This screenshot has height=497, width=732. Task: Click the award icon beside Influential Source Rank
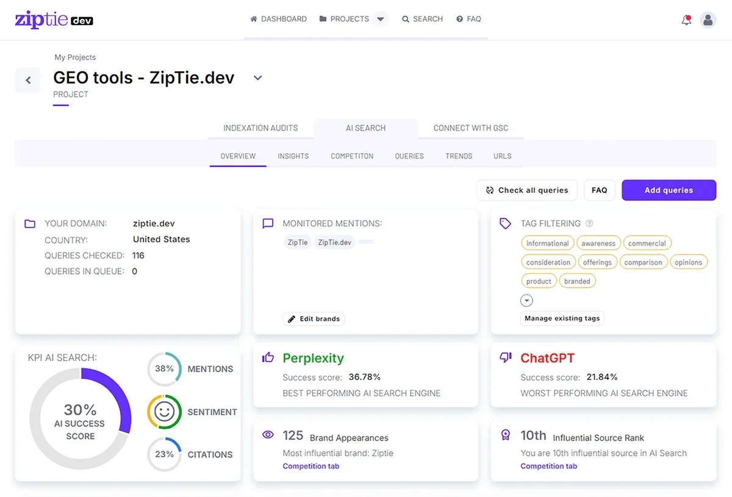(x=505, y=435)
